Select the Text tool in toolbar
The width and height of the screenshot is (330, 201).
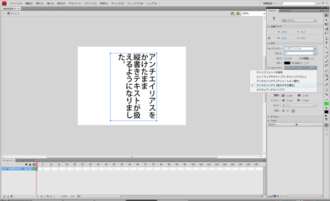(326, 43)
